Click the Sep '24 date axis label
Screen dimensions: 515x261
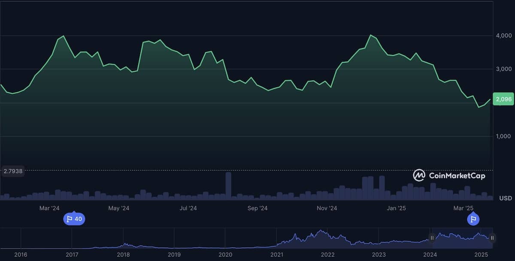coord(257,208)
